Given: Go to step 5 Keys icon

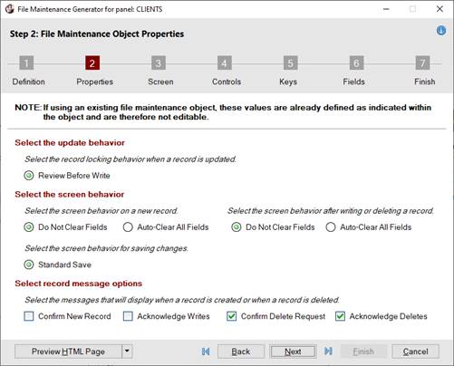Looking at the screenshot, I should [x=290, y=63].
